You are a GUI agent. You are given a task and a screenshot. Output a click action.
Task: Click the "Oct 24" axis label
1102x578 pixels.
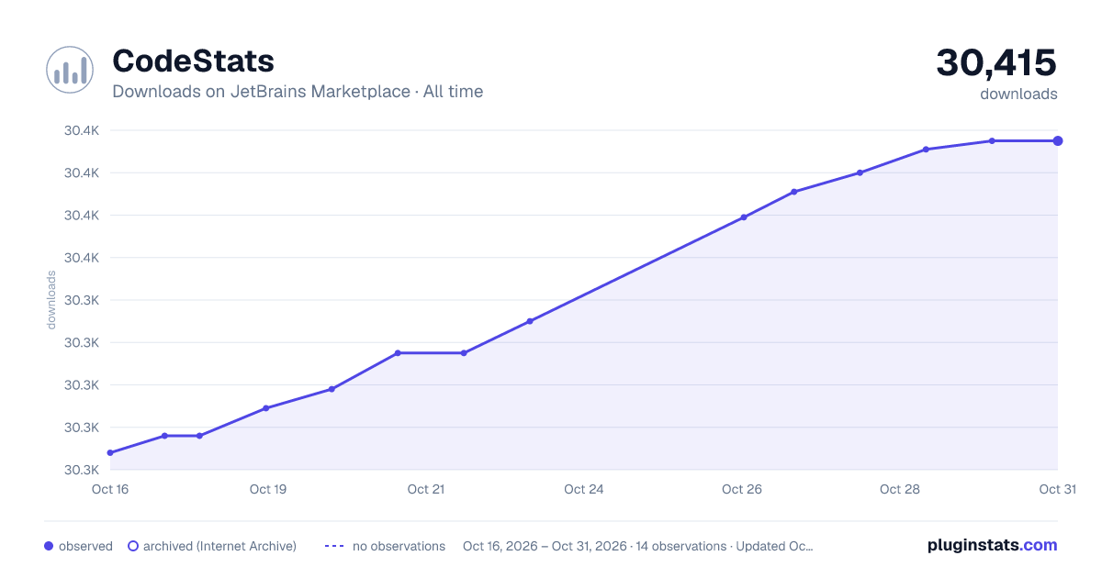584,489
